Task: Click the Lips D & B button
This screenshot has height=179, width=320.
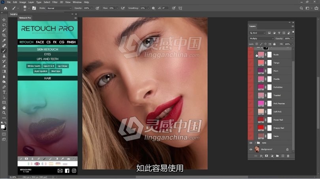Action: [x=49, y=66]
